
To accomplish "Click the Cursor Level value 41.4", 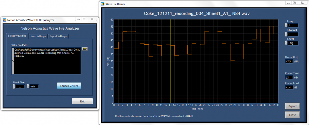I will 289,88.
